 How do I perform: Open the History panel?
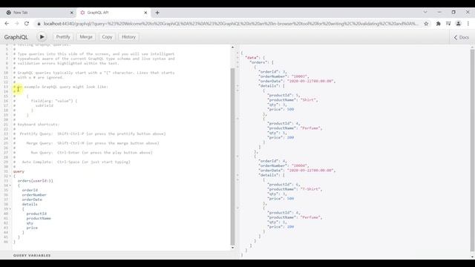128,37
